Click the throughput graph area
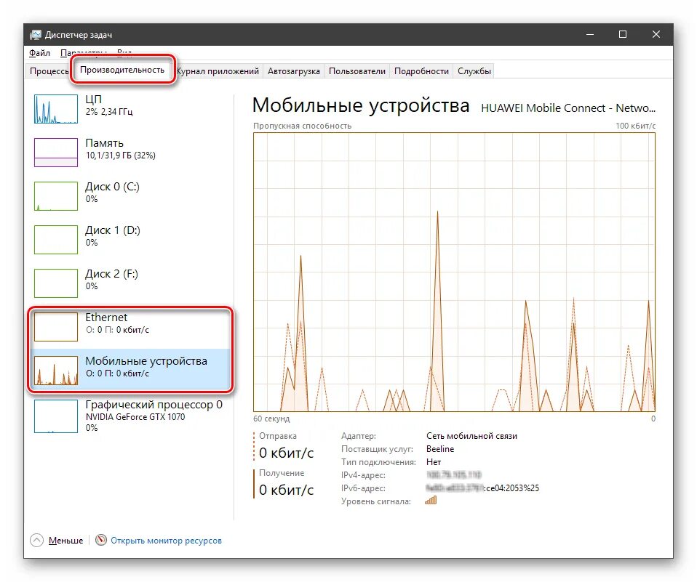 click(454, 272)
